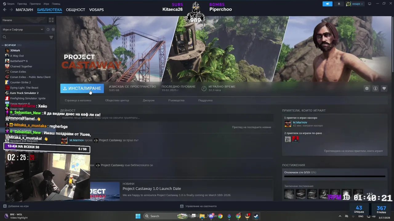Click the library search field
The image size is (394, 221).
coord(25,37)
